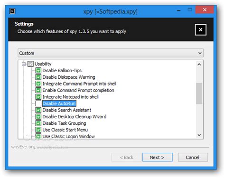The height and width of the screenshot is (178, 225).
Task: Click the xpy app icon in title bar
Action: tap(12, 11)
